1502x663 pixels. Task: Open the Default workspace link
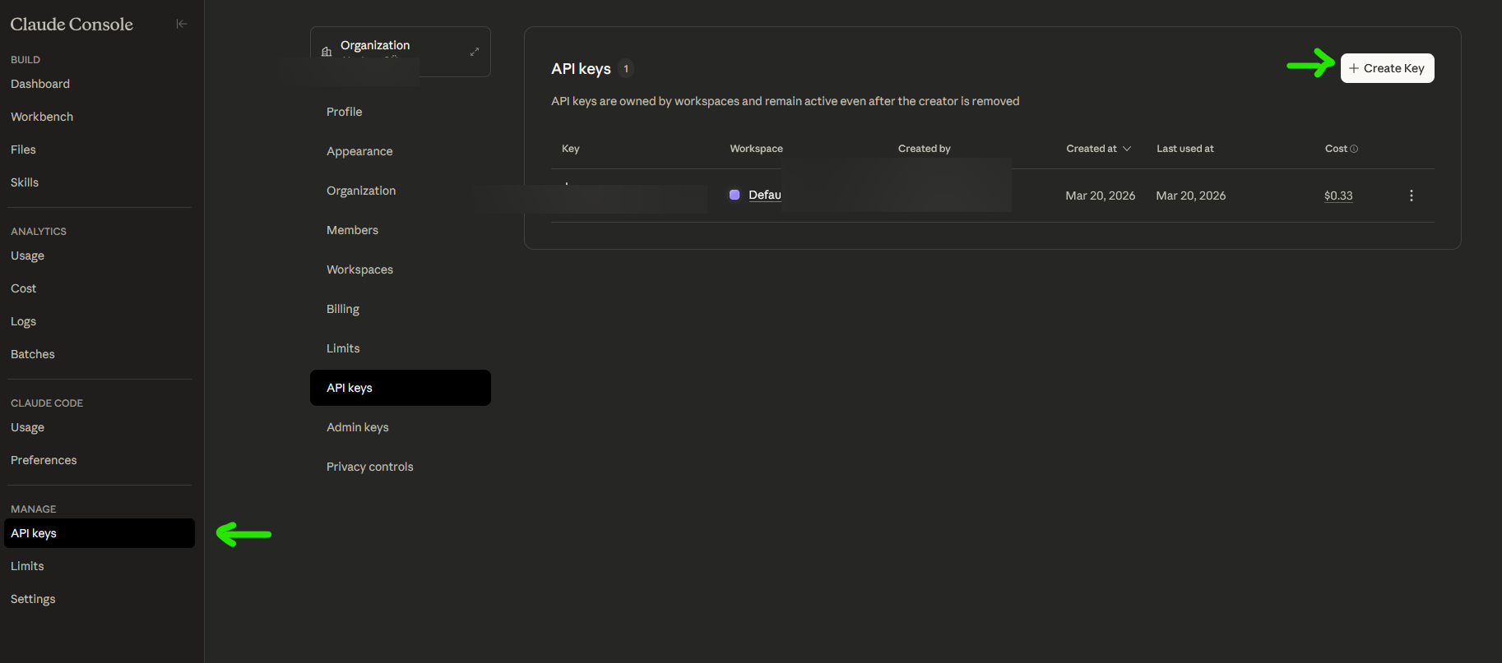(x=765, y=195)
